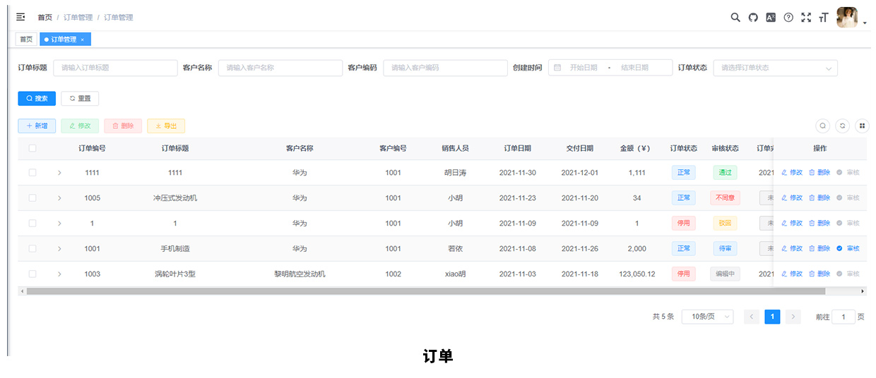Open the 10条/页 page size dropdown
876x378 pixels.
pyautogui.click(x=707, y=317)
